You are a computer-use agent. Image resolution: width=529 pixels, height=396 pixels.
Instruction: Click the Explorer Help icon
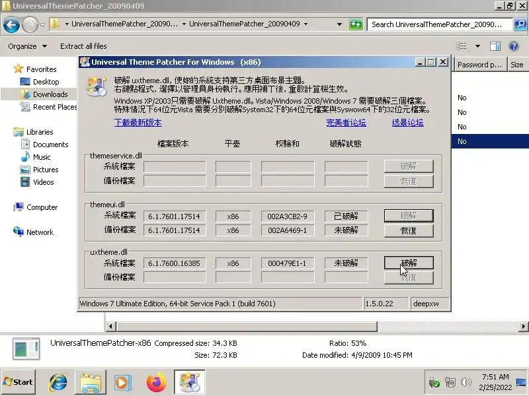tap(514, 46)
